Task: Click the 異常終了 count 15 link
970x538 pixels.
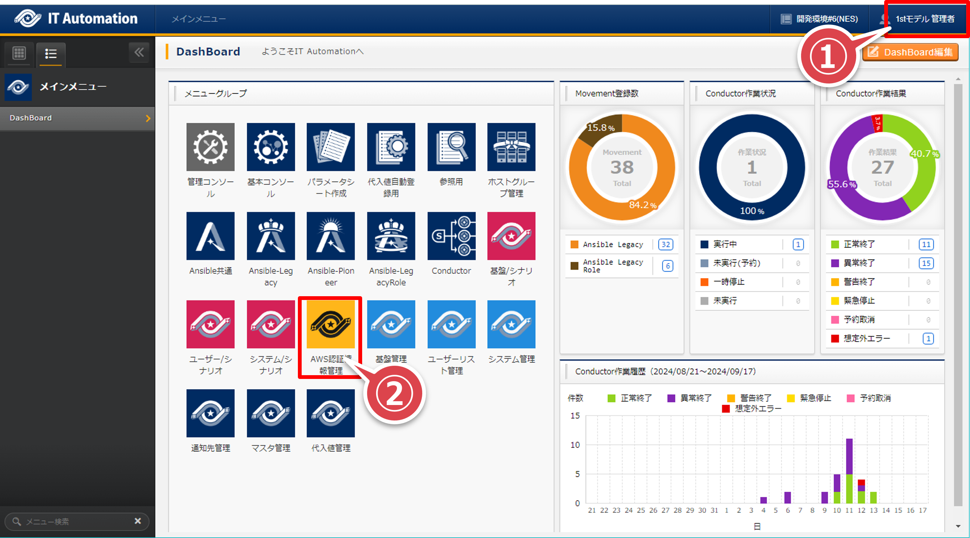Action: [x=926, y=263]
